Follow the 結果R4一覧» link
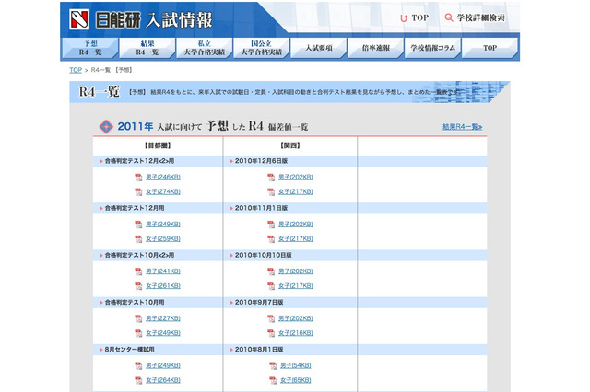 tap(462, 127)
